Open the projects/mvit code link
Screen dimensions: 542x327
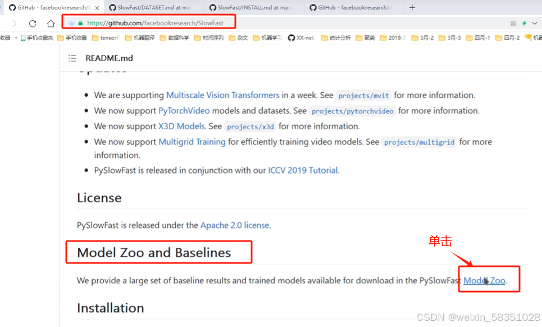click(x=363, y=96)
